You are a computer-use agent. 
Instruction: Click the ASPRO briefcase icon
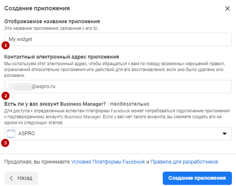[x=11, y=134]
